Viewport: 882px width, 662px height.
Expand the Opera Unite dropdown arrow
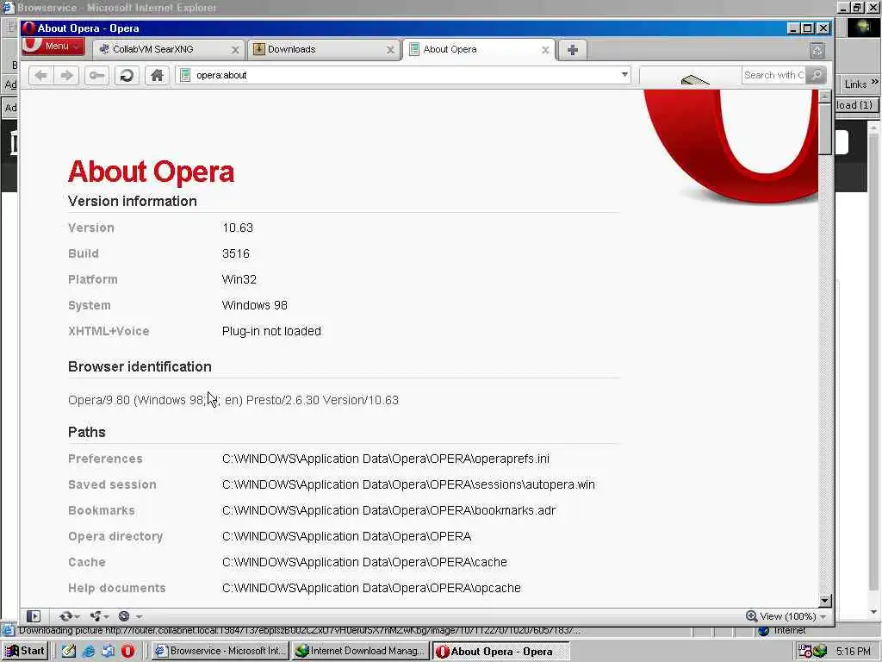click(x=106, y=617)
